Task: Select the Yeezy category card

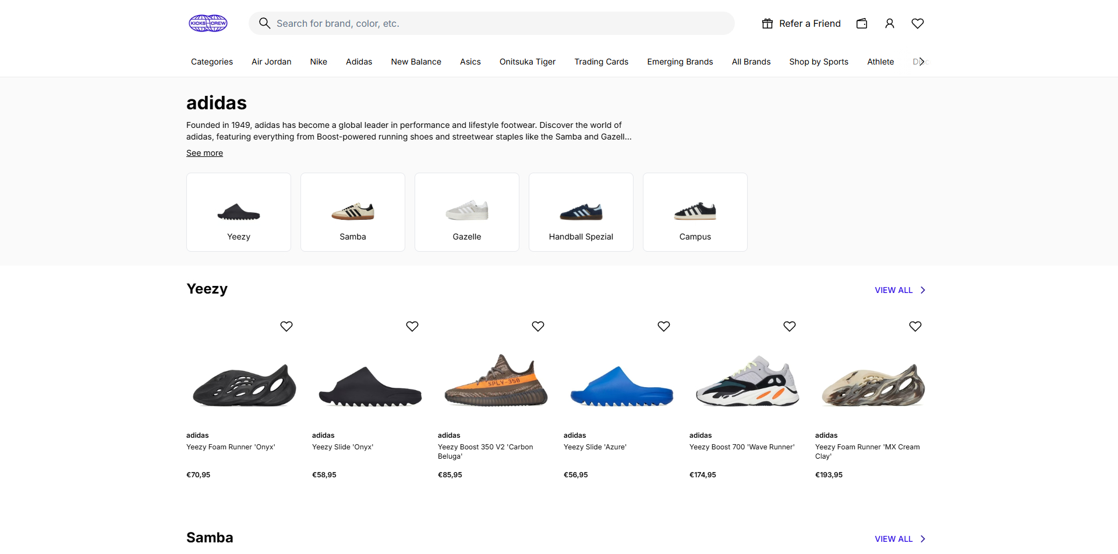Action: click(x=239, y=212)
